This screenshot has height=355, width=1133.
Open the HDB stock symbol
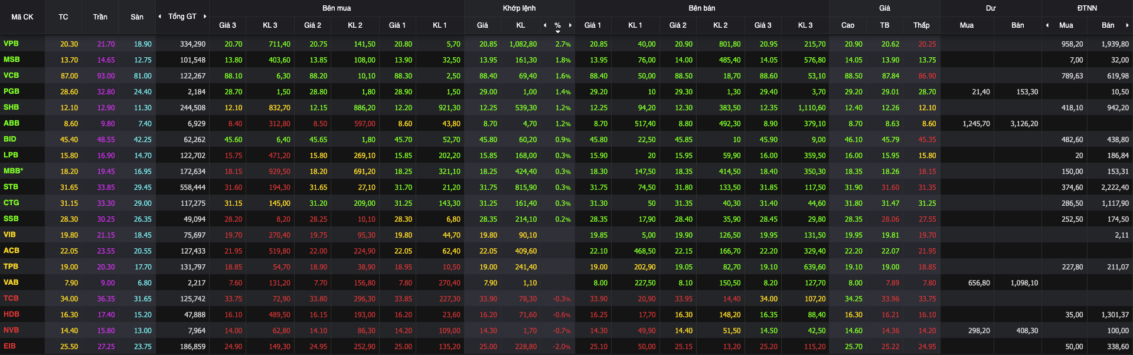pyautogui.click(x=11, y=314)
